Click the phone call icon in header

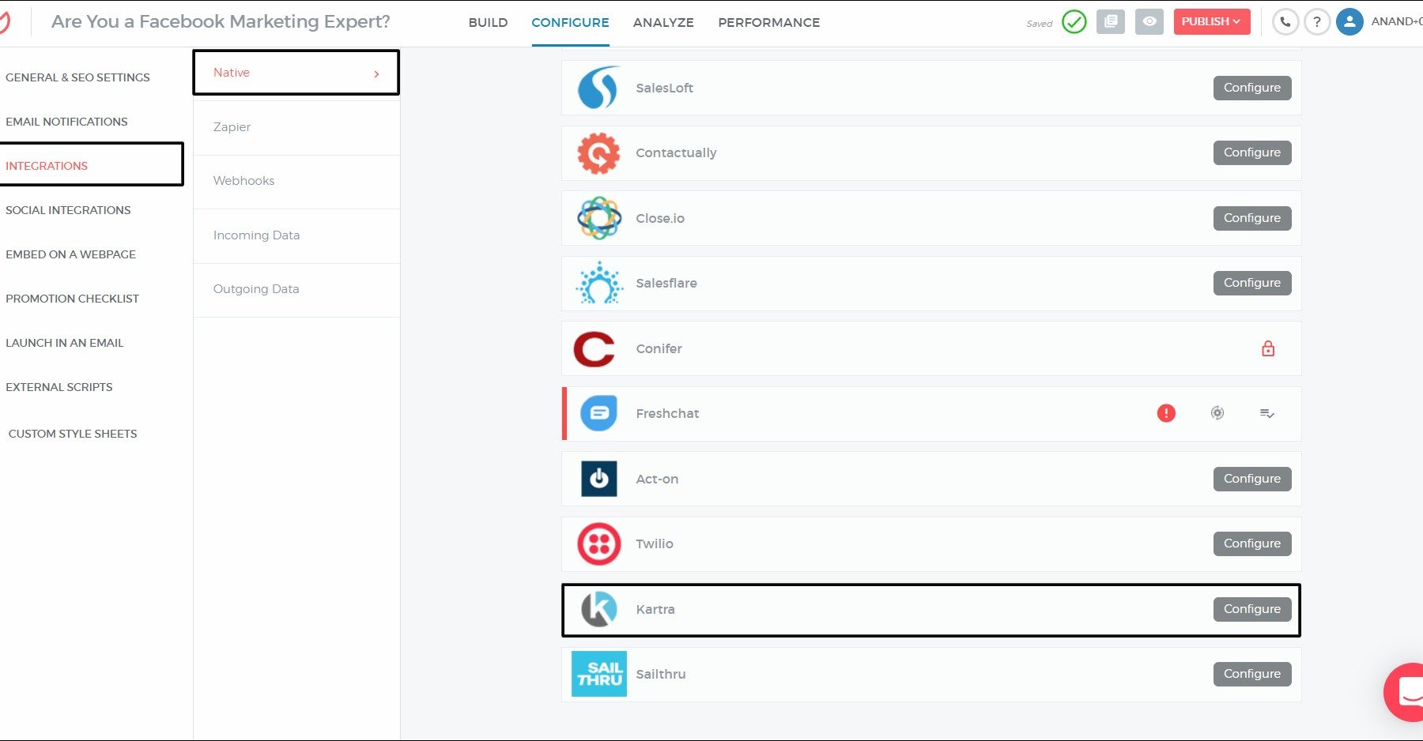pos(1285,22)
